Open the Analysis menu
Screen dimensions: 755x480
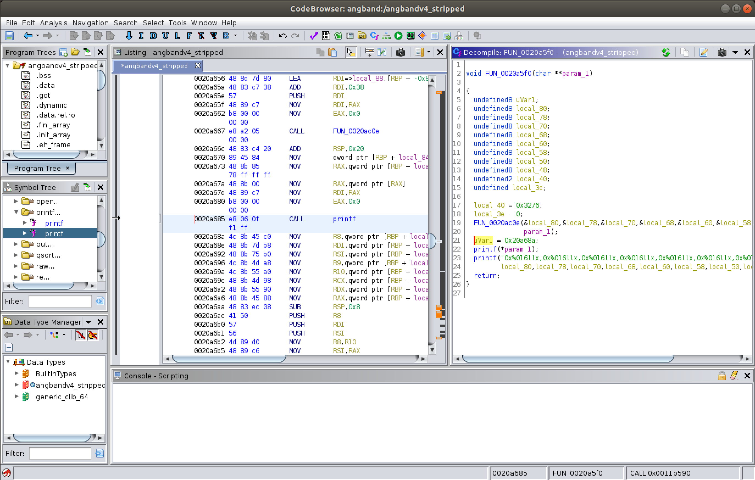(x=53, y=23)
